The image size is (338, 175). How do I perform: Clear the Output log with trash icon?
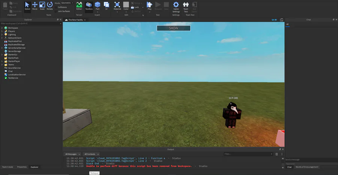tap(276, 154)
